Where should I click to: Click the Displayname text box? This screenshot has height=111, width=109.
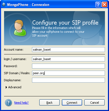coord(68,80)
